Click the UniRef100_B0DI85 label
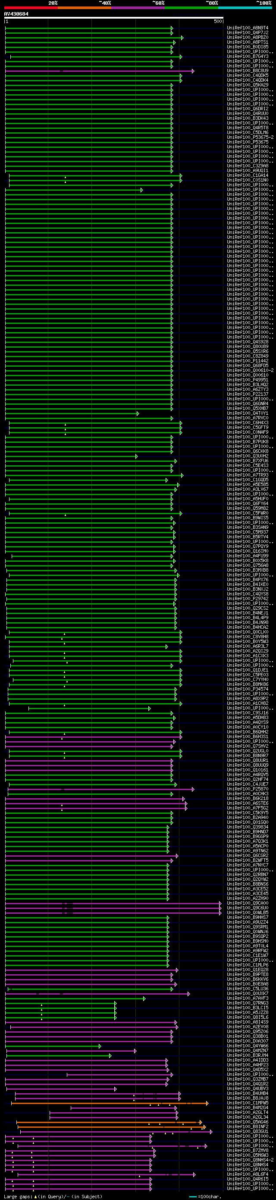 coord(248,47)
